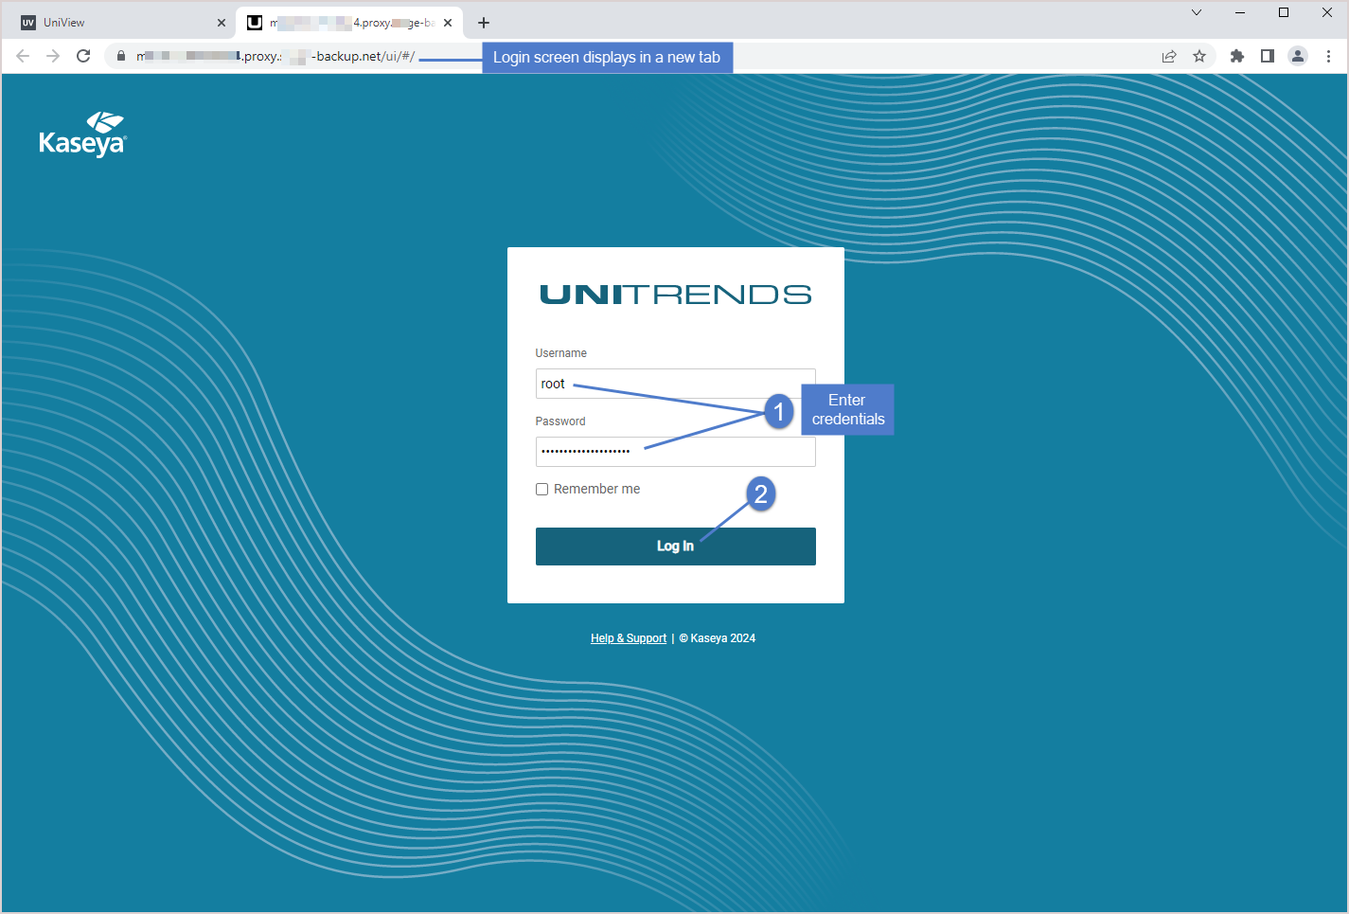
Task: Close the UniView tab
Action: click(222, 23)
